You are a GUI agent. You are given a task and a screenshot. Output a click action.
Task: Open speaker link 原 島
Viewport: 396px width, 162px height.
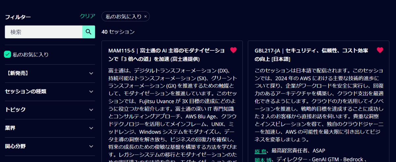point(260,151)
